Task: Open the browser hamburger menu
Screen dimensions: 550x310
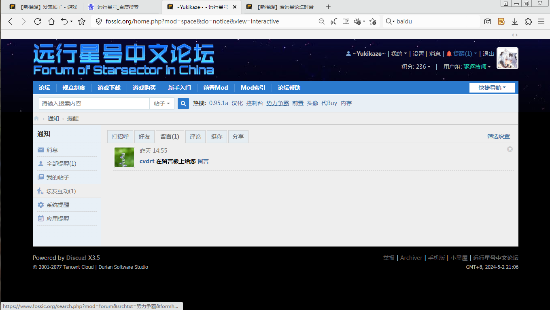Action: tap(541, 21)
